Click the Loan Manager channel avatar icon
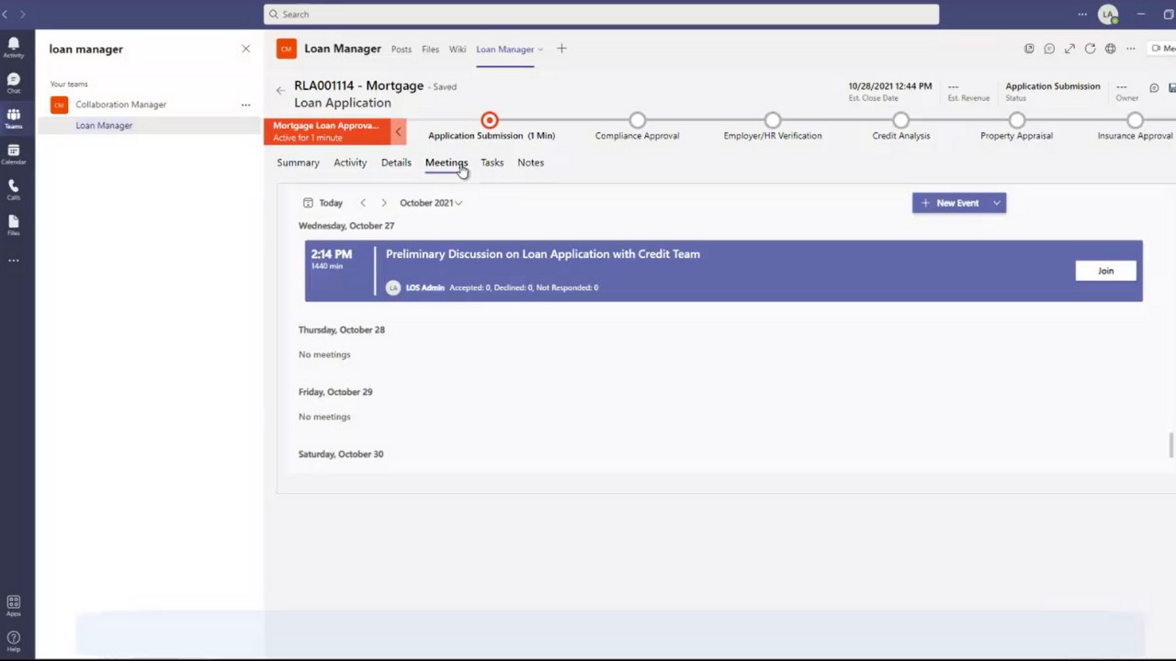1176x661 pixels. [x=287, y=50]
